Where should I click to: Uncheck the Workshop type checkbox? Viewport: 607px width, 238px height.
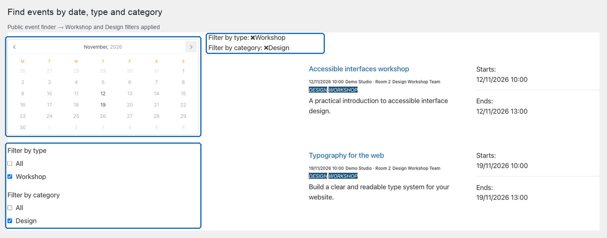pyautogui.click(x=10, y=177)
